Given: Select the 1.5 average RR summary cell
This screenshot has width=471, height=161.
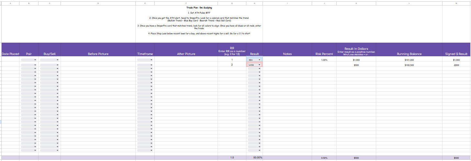Looking at the screenshot, I should click(232, 158).
